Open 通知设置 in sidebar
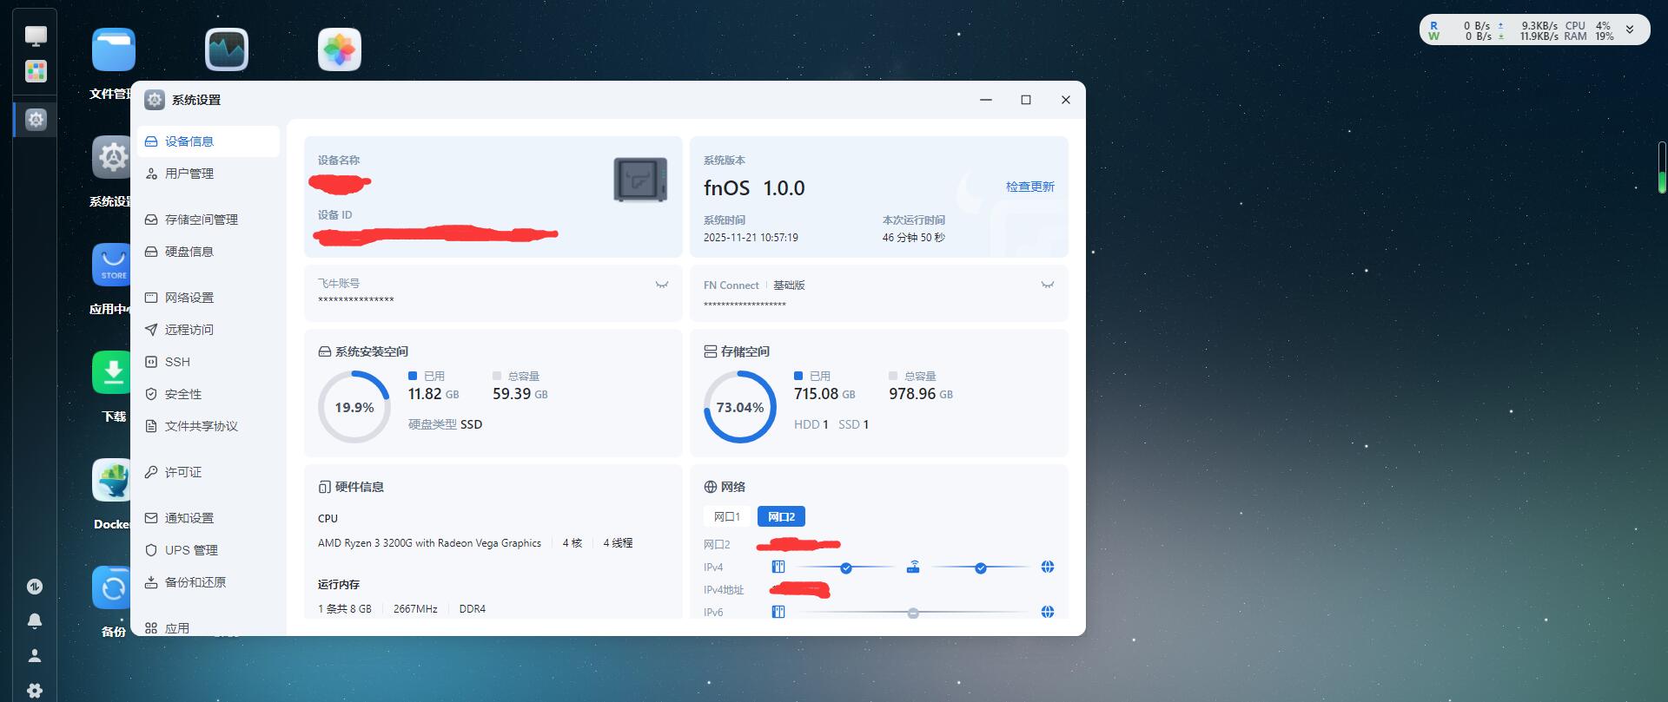The image size is (1668, 702). [x=208, y=518]
